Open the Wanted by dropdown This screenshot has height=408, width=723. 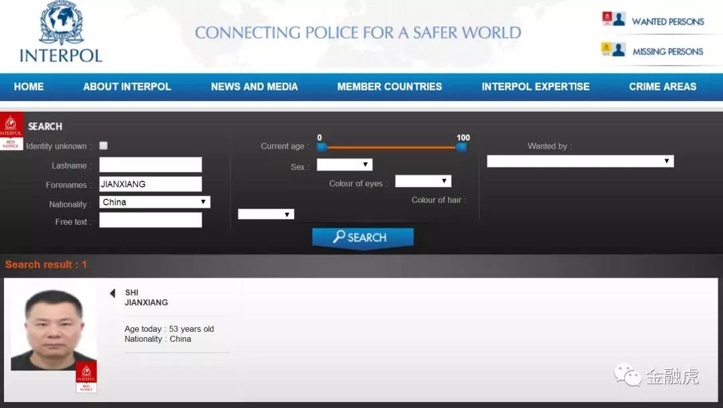coord(580,161)
